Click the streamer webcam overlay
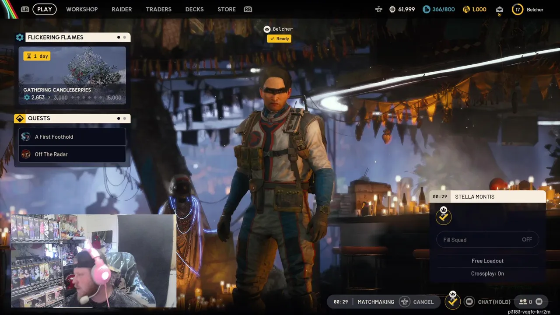This screenshot has height=315, width=560. click(x=93, y=261)
